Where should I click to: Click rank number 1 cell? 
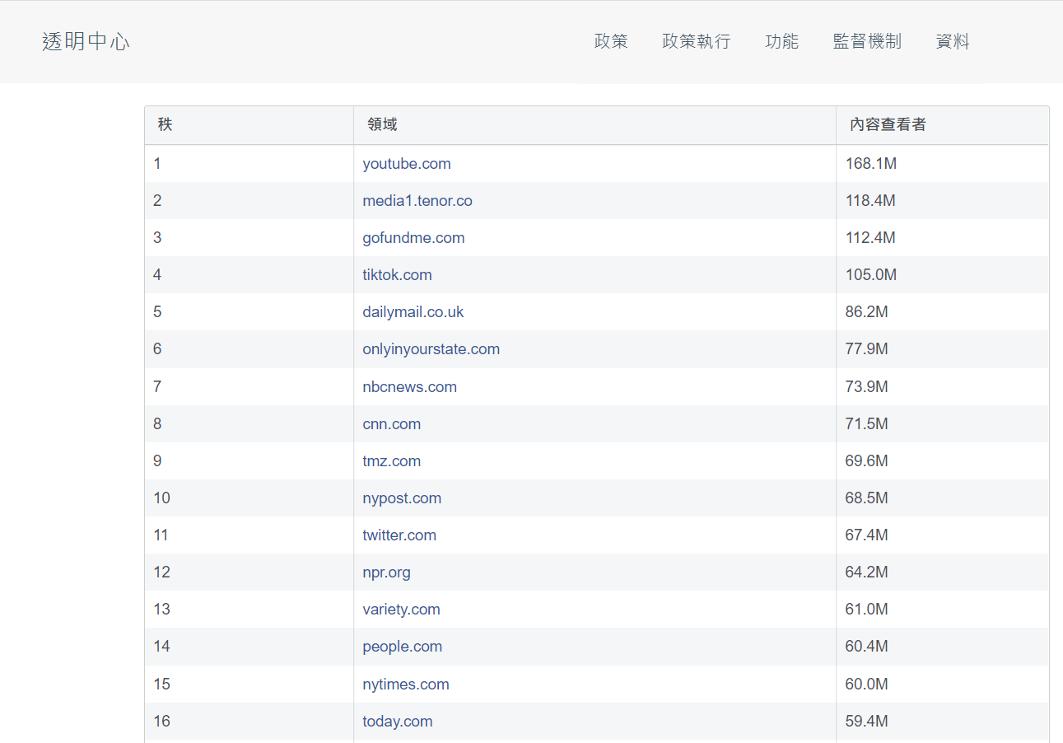pos(249,164)
